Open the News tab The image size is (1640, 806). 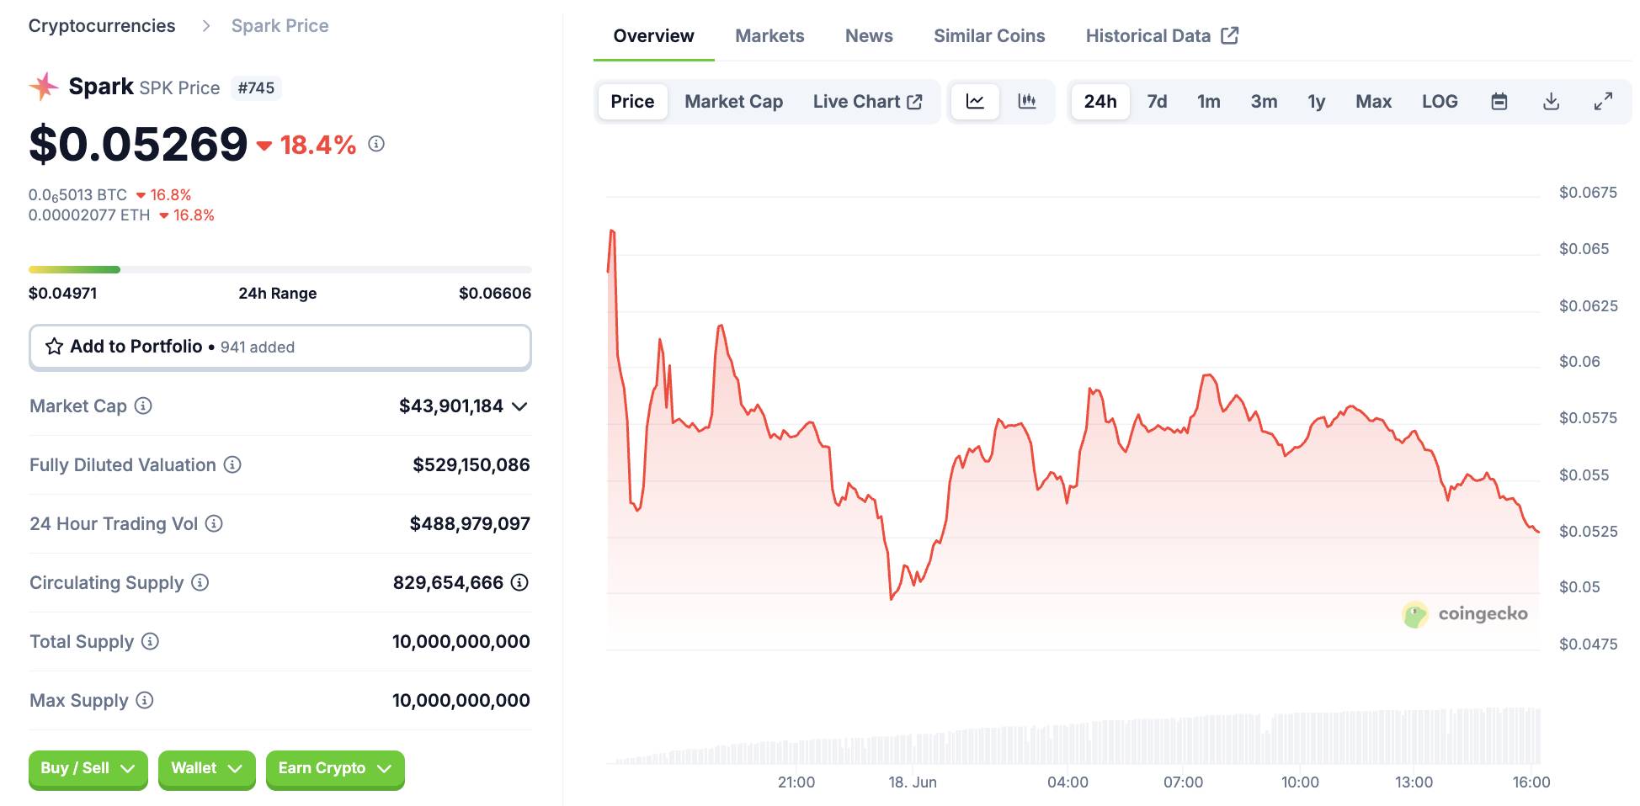pos(869,35)
